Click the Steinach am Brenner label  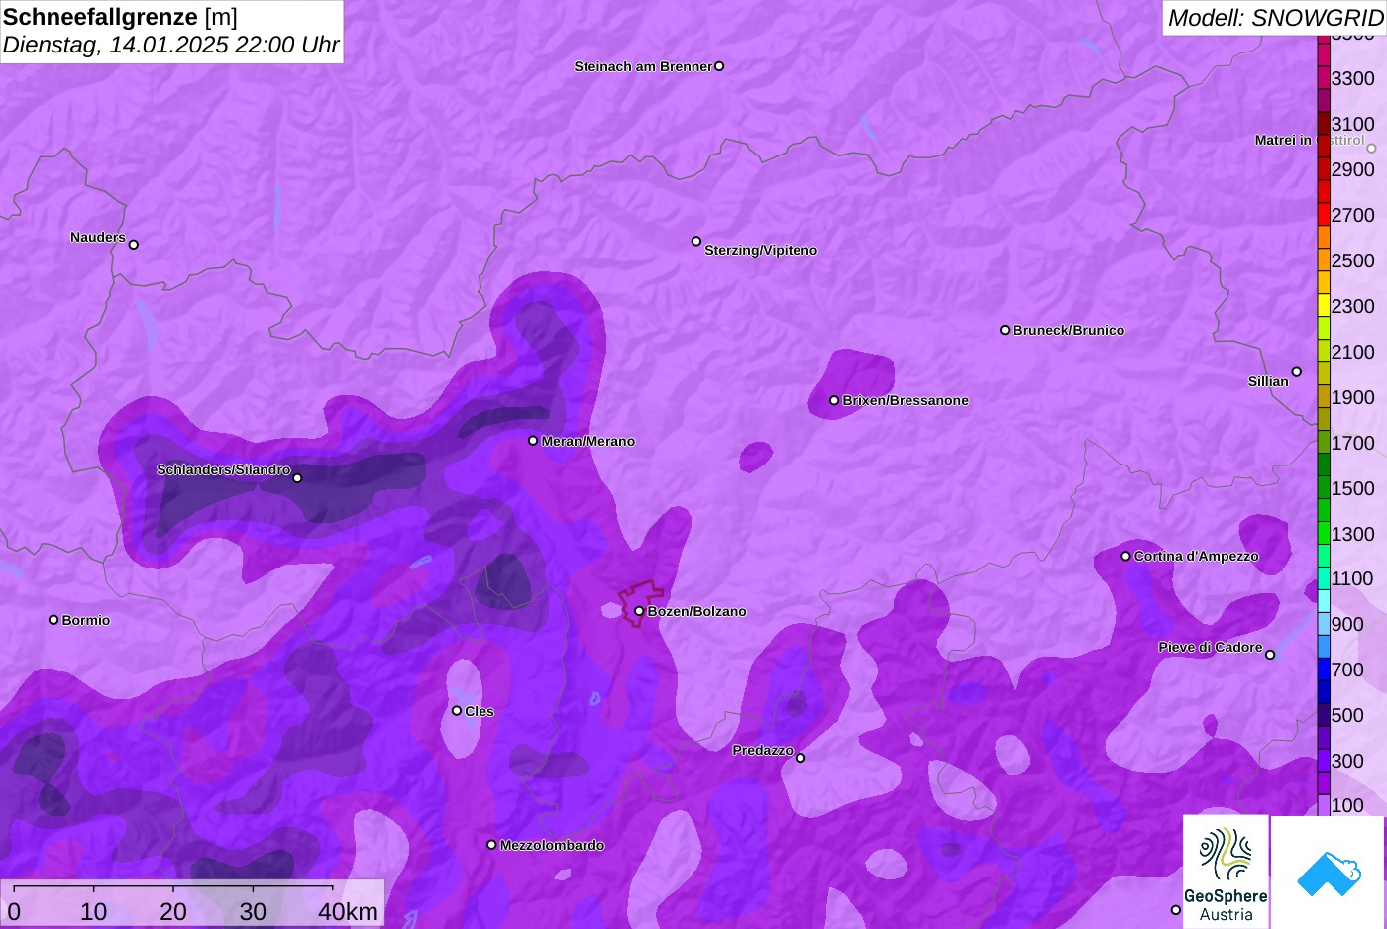643,66
